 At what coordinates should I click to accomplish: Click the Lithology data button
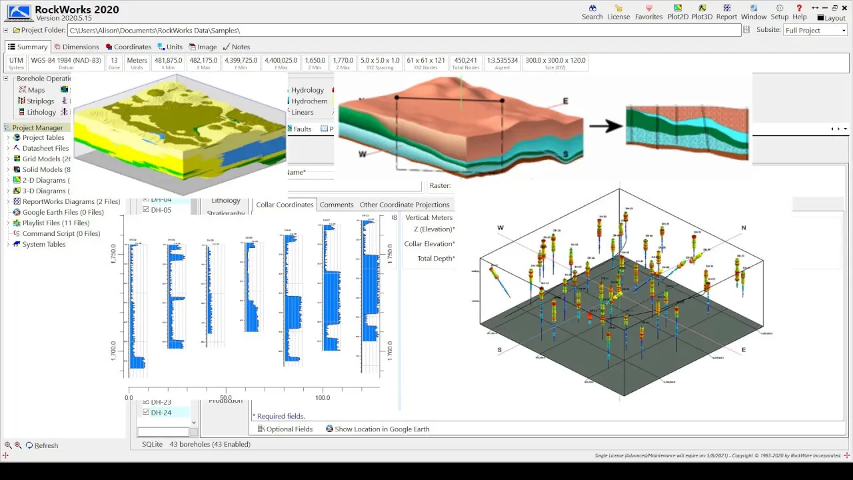pos(226,200)
